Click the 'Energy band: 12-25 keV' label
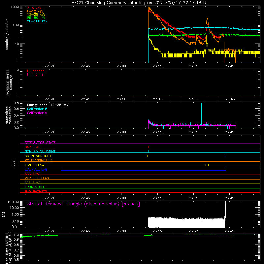The width and height of the screenshot is (264, 264). click(x=48, y=105)
